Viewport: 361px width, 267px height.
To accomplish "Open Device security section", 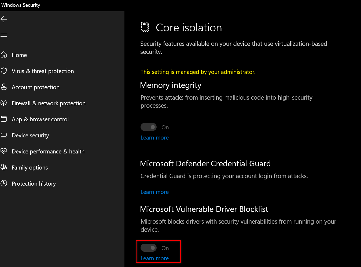I will (30, 136).
